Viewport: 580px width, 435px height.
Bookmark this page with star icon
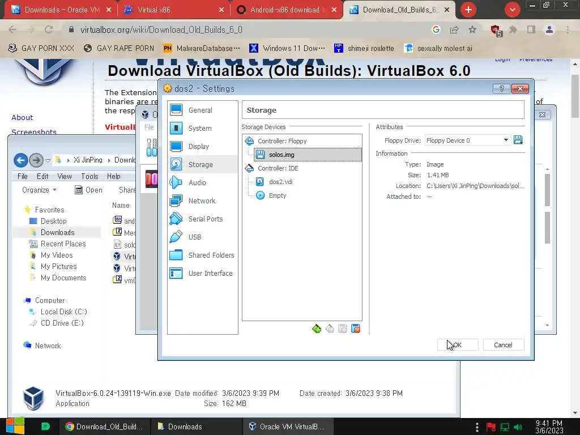pos(472,29)
